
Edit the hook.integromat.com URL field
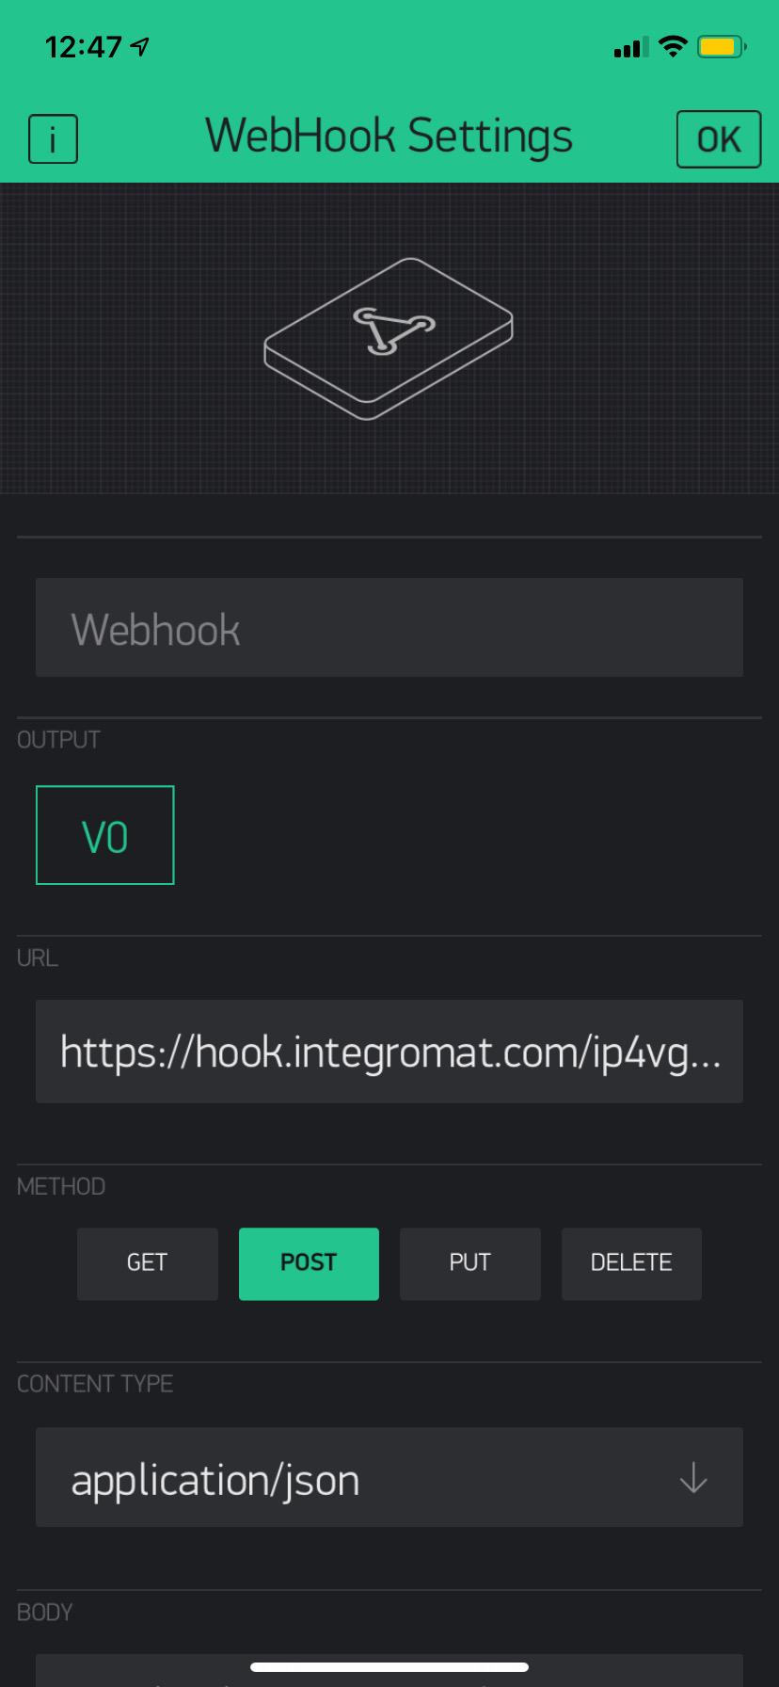pyautogui.click(x=389, y=1052)
